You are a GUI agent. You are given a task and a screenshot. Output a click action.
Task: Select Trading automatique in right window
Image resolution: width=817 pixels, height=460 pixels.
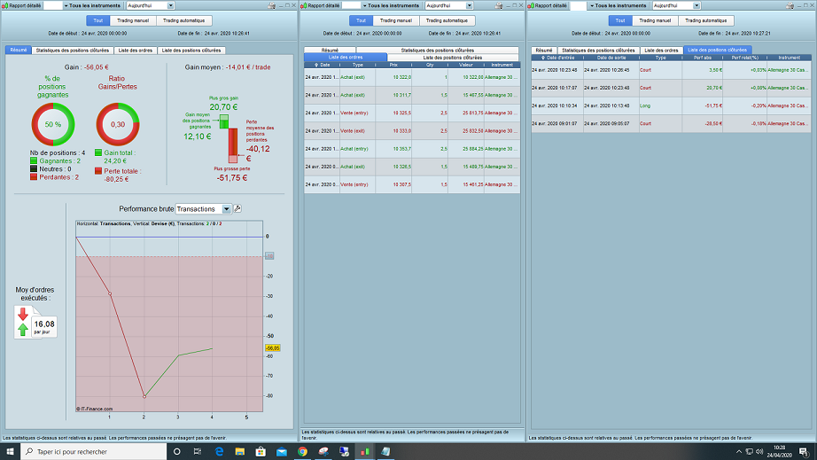(x=705, y=21)
